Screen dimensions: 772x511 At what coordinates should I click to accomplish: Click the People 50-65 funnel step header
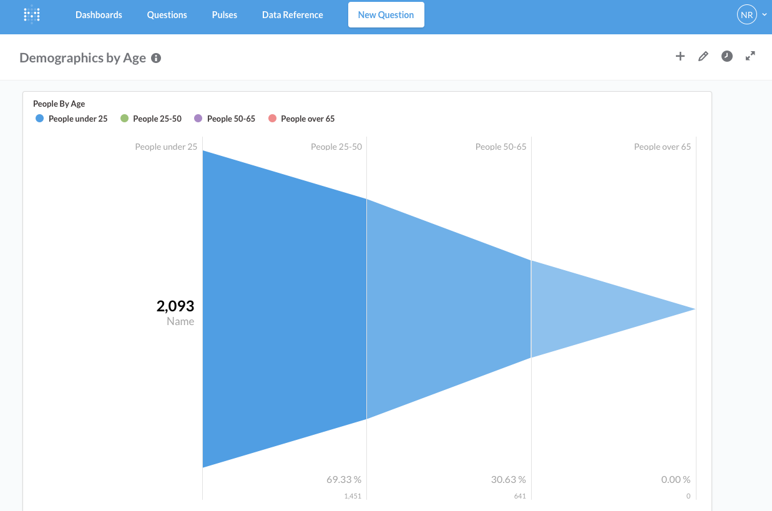point(501,147)
